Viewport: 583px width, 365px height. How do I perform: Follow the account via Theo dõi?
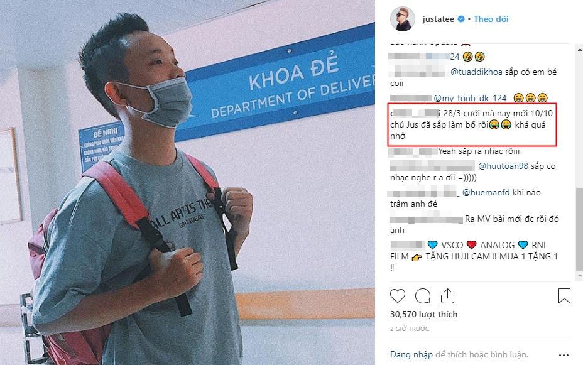point(491,19)
